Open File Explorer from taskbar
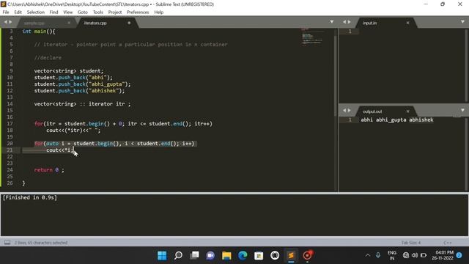 click(226, 255)
